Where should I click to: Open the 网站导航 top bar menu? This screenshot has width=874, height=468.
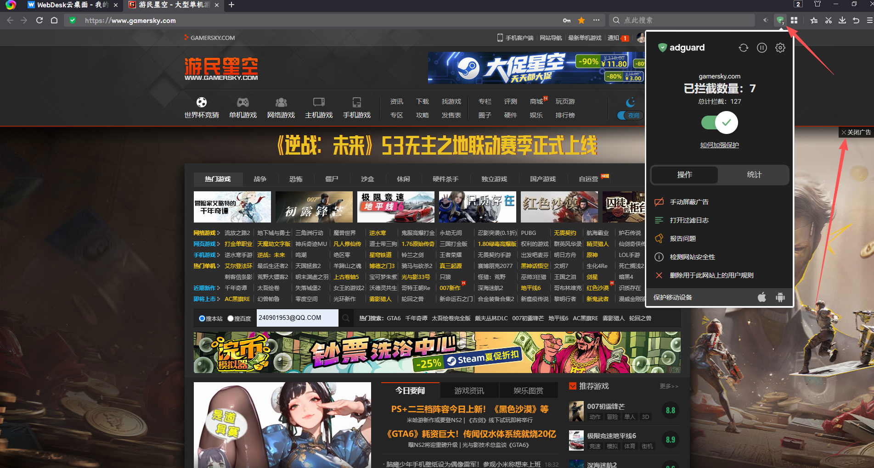[x=551, y=38]
